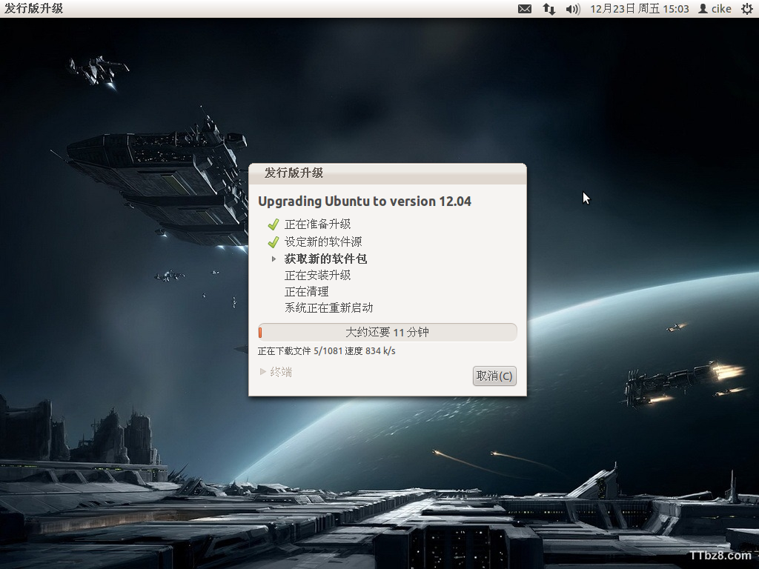Click the dialog title bar 发行版升级
This screenshot has height=569, width=759.
pos(387,173)
